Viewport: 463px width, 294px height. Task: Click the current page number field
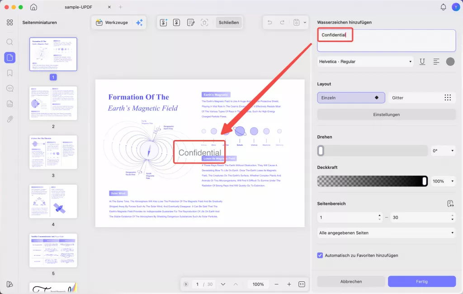tap(197, 284)
